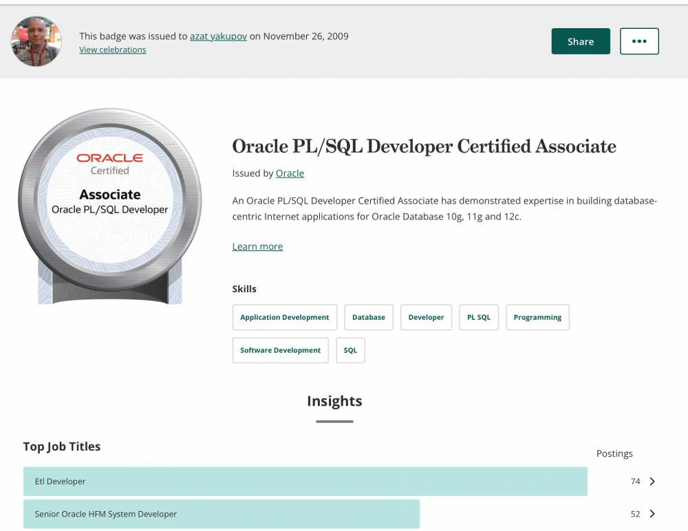Select the Database skill tag

[x=368, y=317]
